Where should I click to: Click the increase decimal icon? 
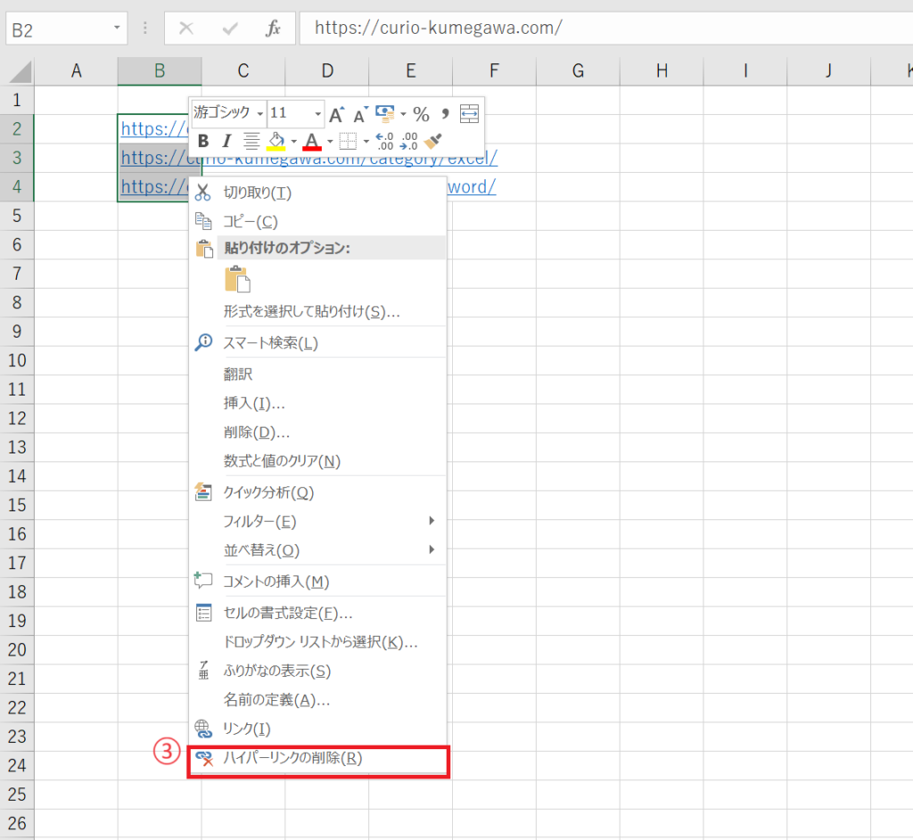click(x=385, y=141)
